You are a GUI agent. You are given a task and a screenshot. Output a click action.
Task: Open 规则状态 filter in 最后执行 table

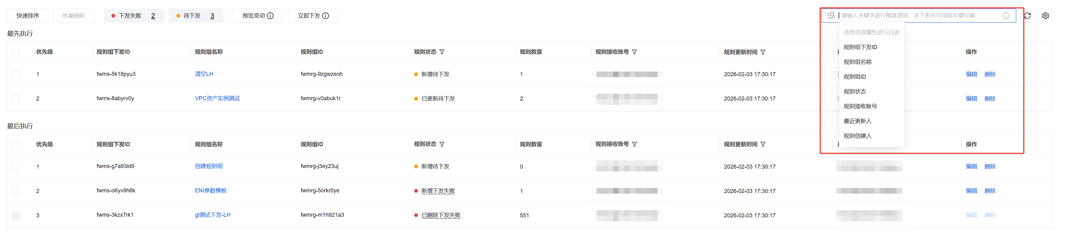pyautogui.click(x=442, y=145)
